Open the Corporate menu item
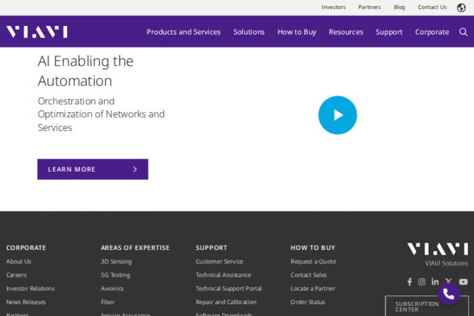 pos(432,32)
